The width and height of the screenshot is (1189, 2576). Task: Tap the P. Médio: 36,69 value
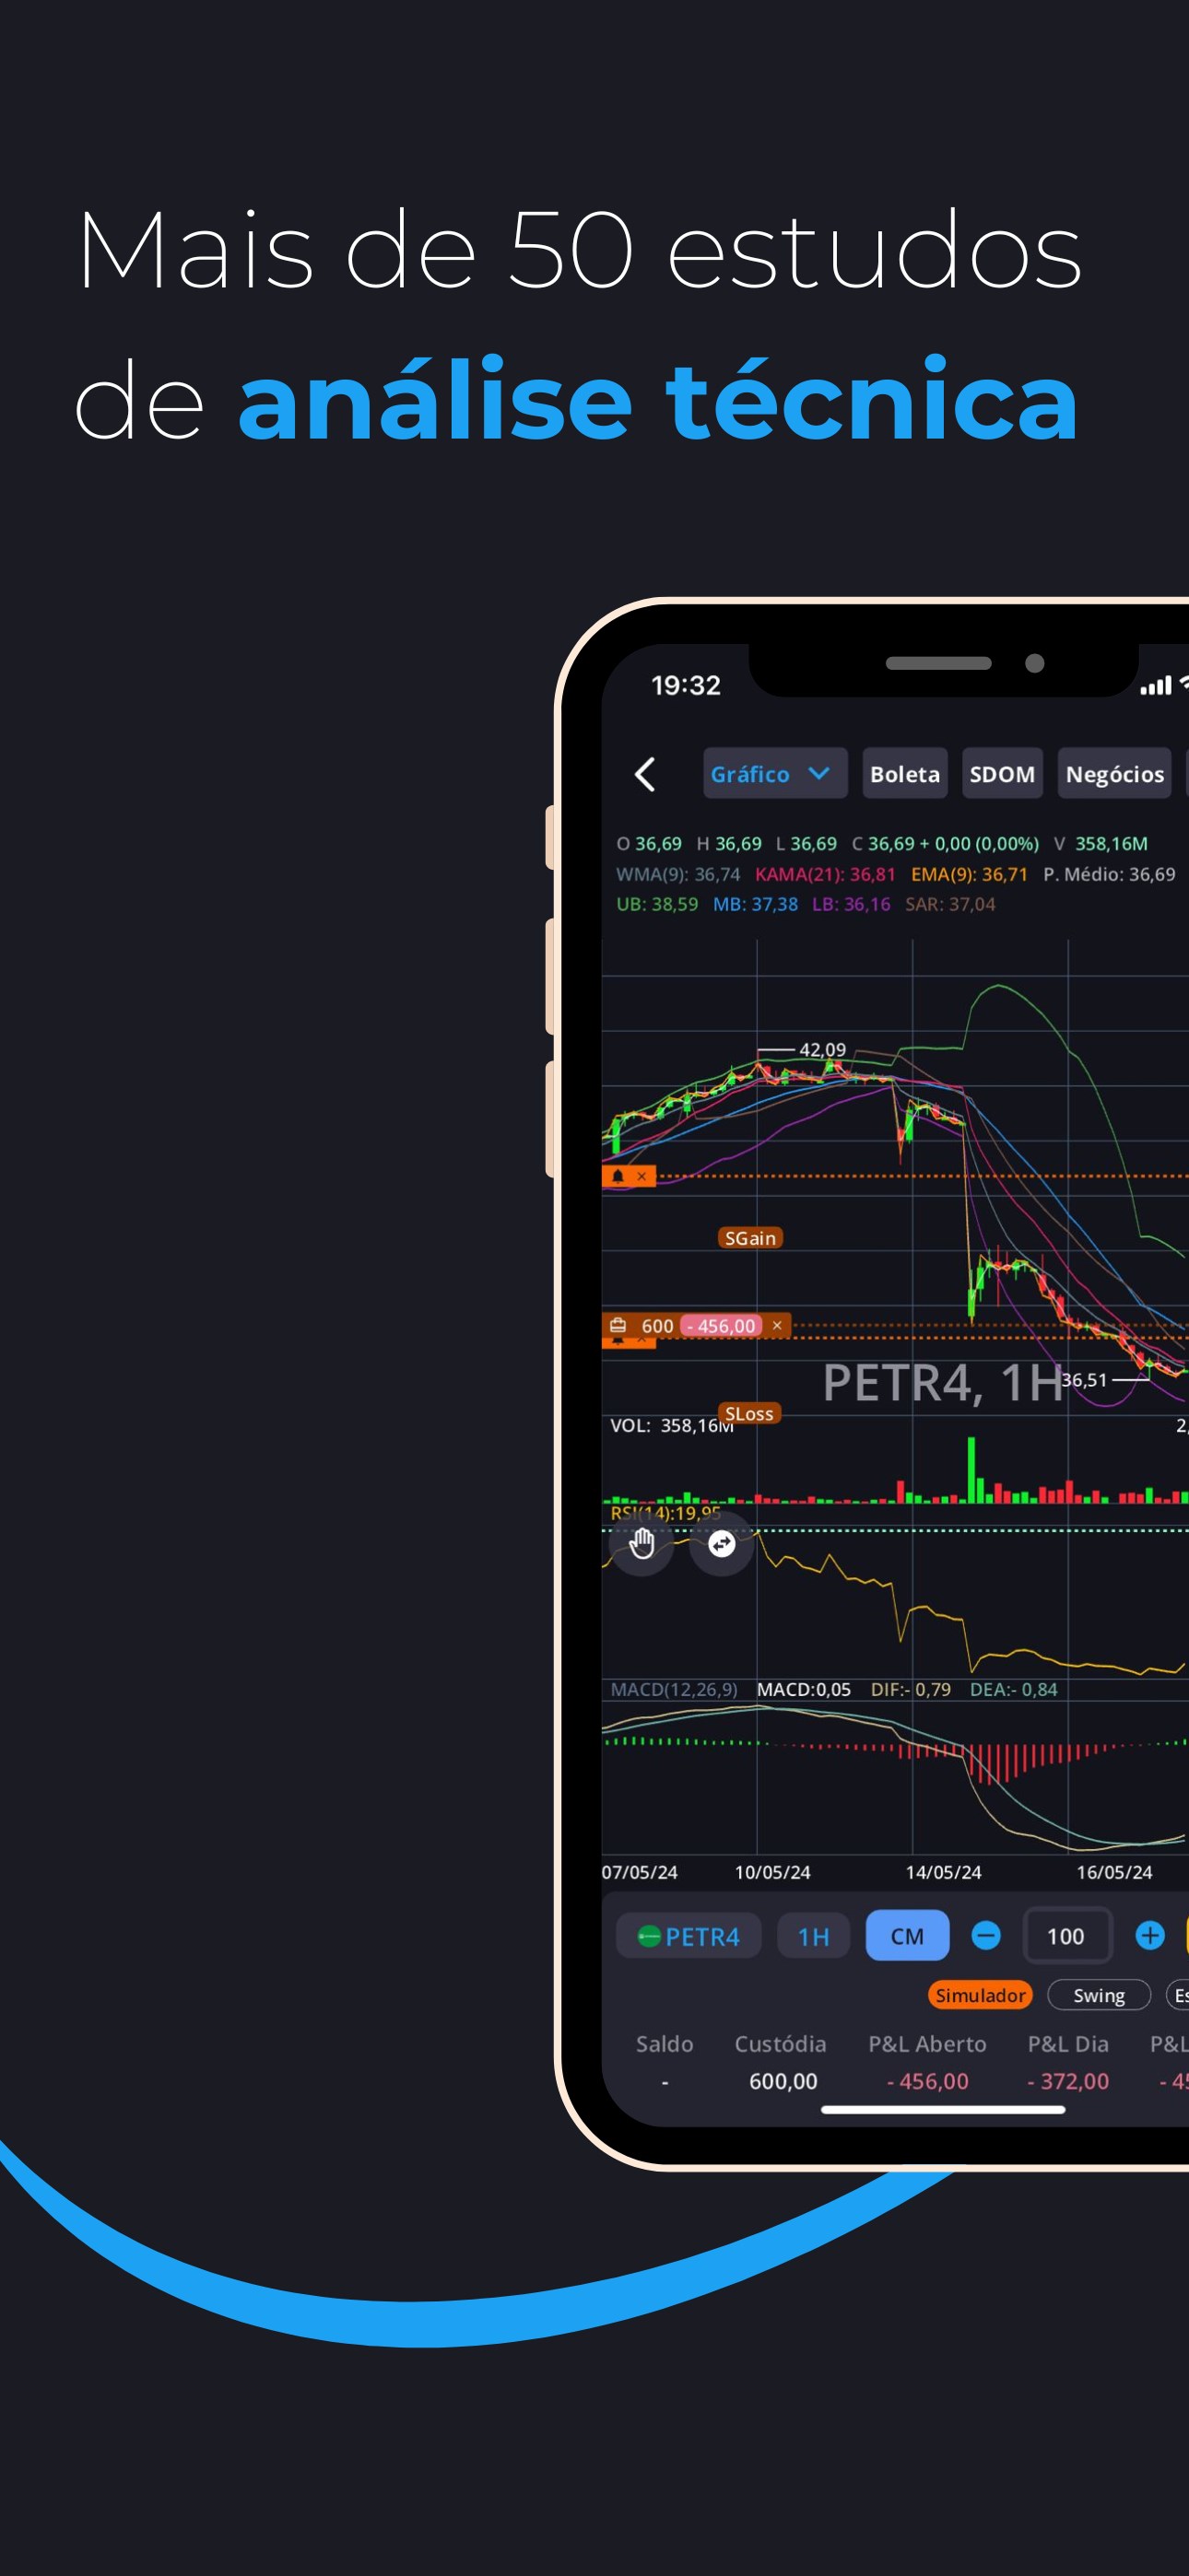click(1109, 874)
